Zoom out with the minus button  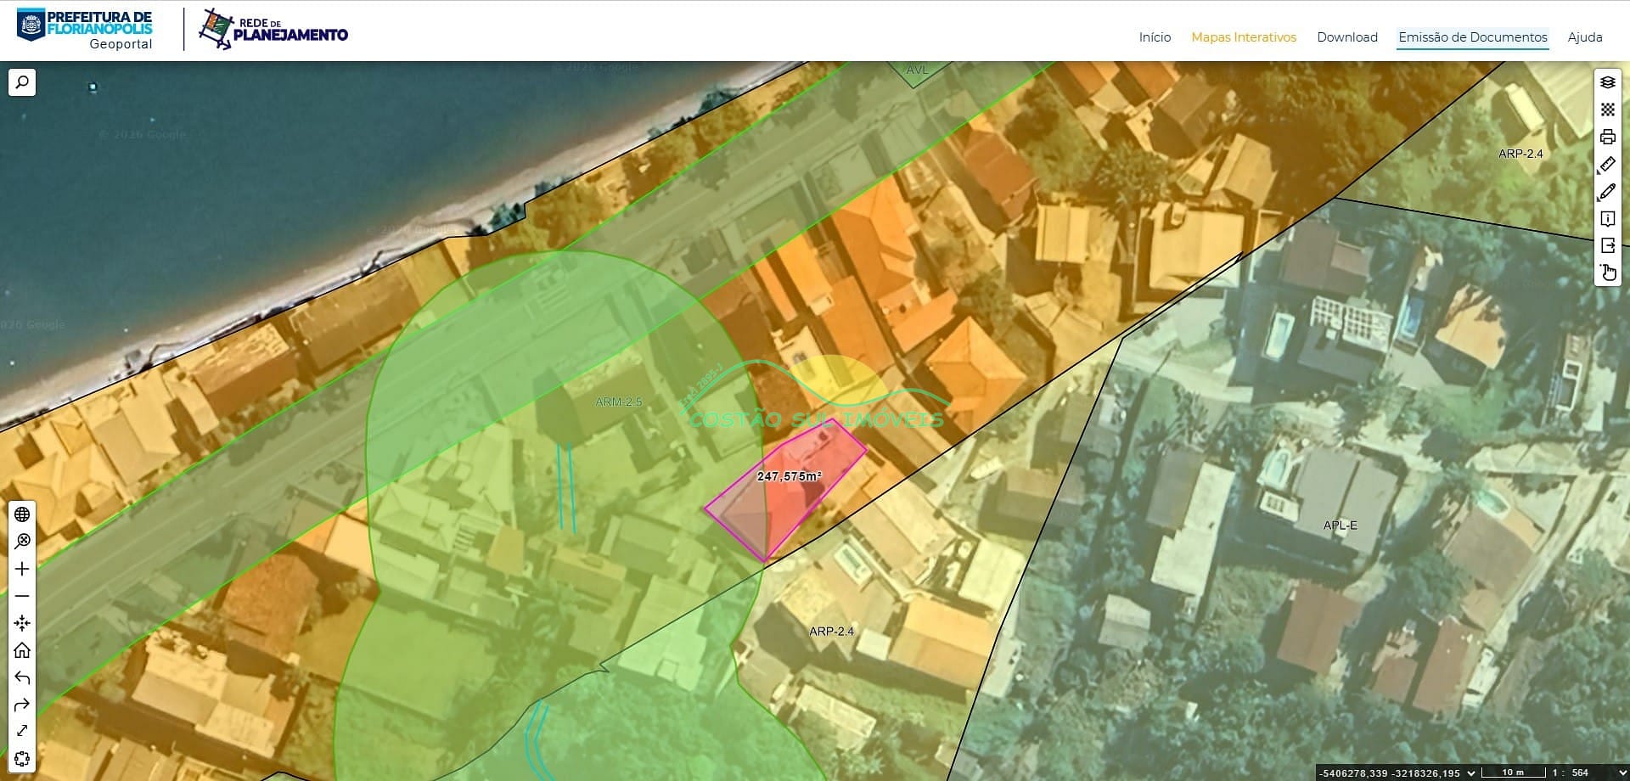pyautogui.click(x=22, y=596)
